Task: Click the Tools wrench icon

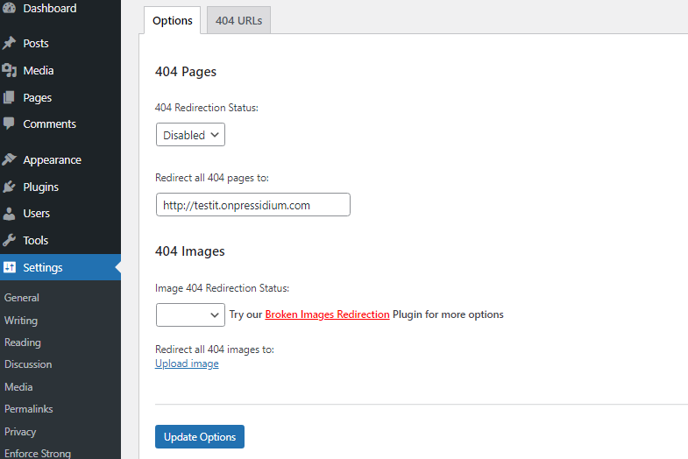Action: pyautogui.click(x=10, y=240)
